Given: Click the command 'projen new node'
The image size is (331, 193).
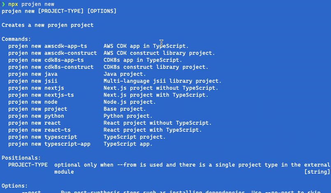Looking at the screenshot, I should pos(33,102).
